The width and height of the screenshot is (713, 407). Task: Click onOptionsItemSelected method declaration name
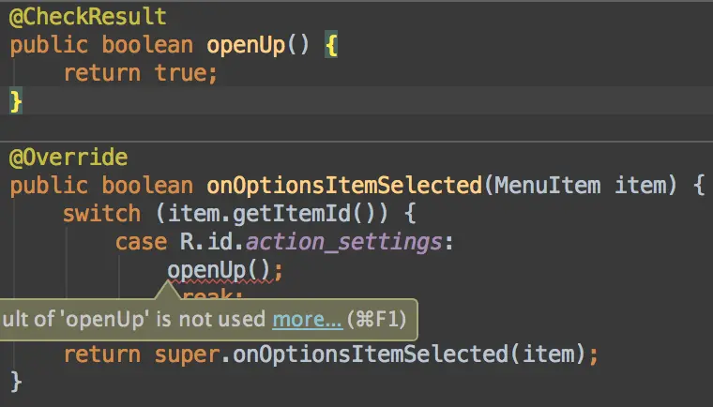[x=344, y=186]
